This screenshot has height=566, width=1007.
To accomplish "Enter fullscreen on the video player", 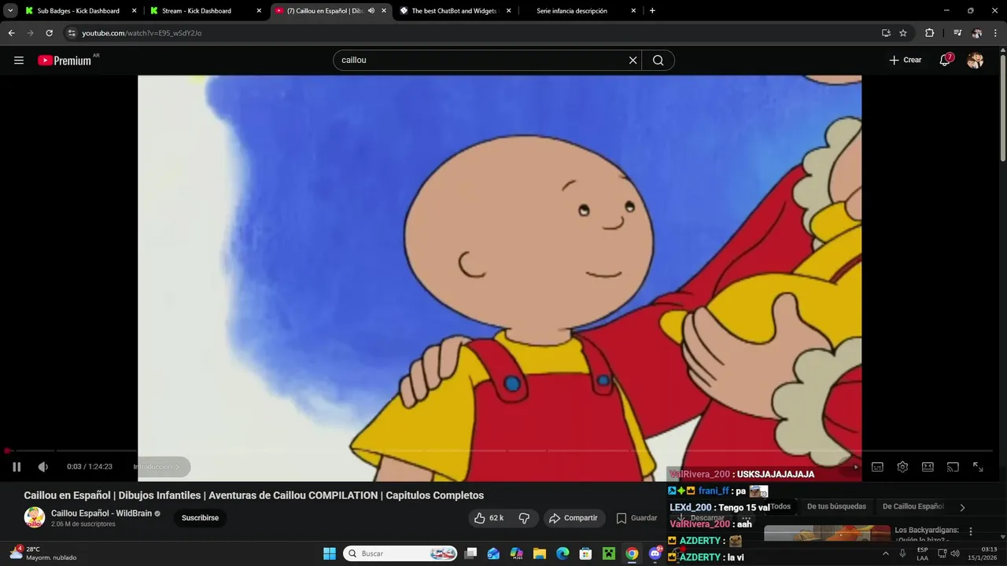I will click(x=978, y=467).
